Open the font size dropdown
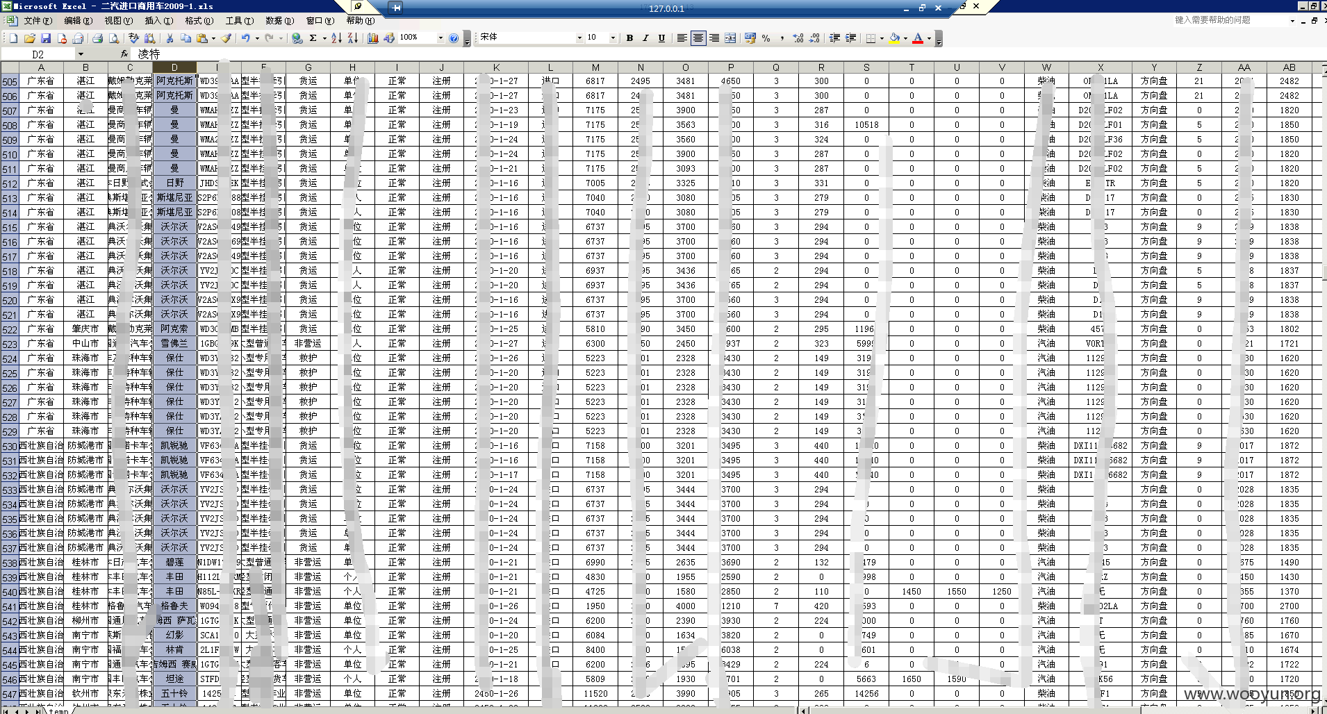1327x714 pixels. click(613, 38)
